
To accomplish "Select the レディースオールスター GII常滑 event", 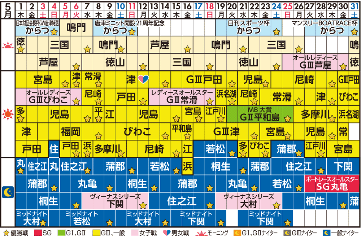I will click(182, 97).
